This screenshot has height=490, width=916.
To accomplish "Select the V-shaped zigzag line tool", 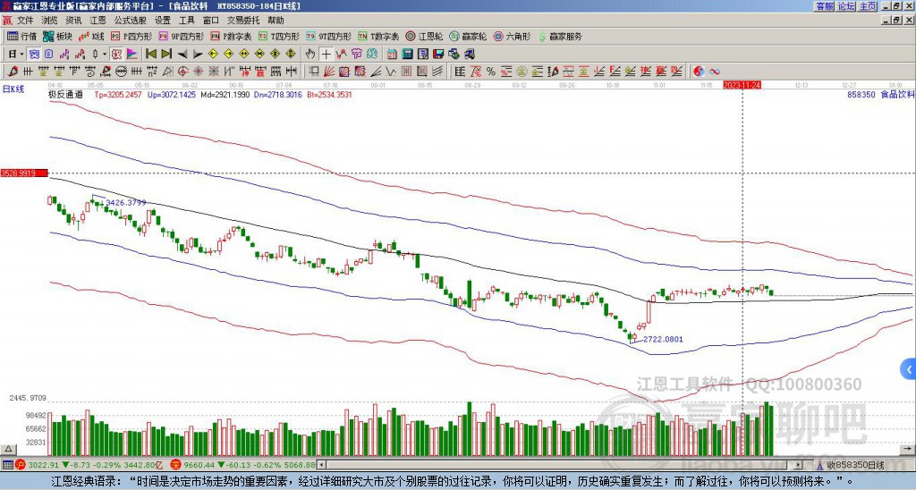I will 390,72.
